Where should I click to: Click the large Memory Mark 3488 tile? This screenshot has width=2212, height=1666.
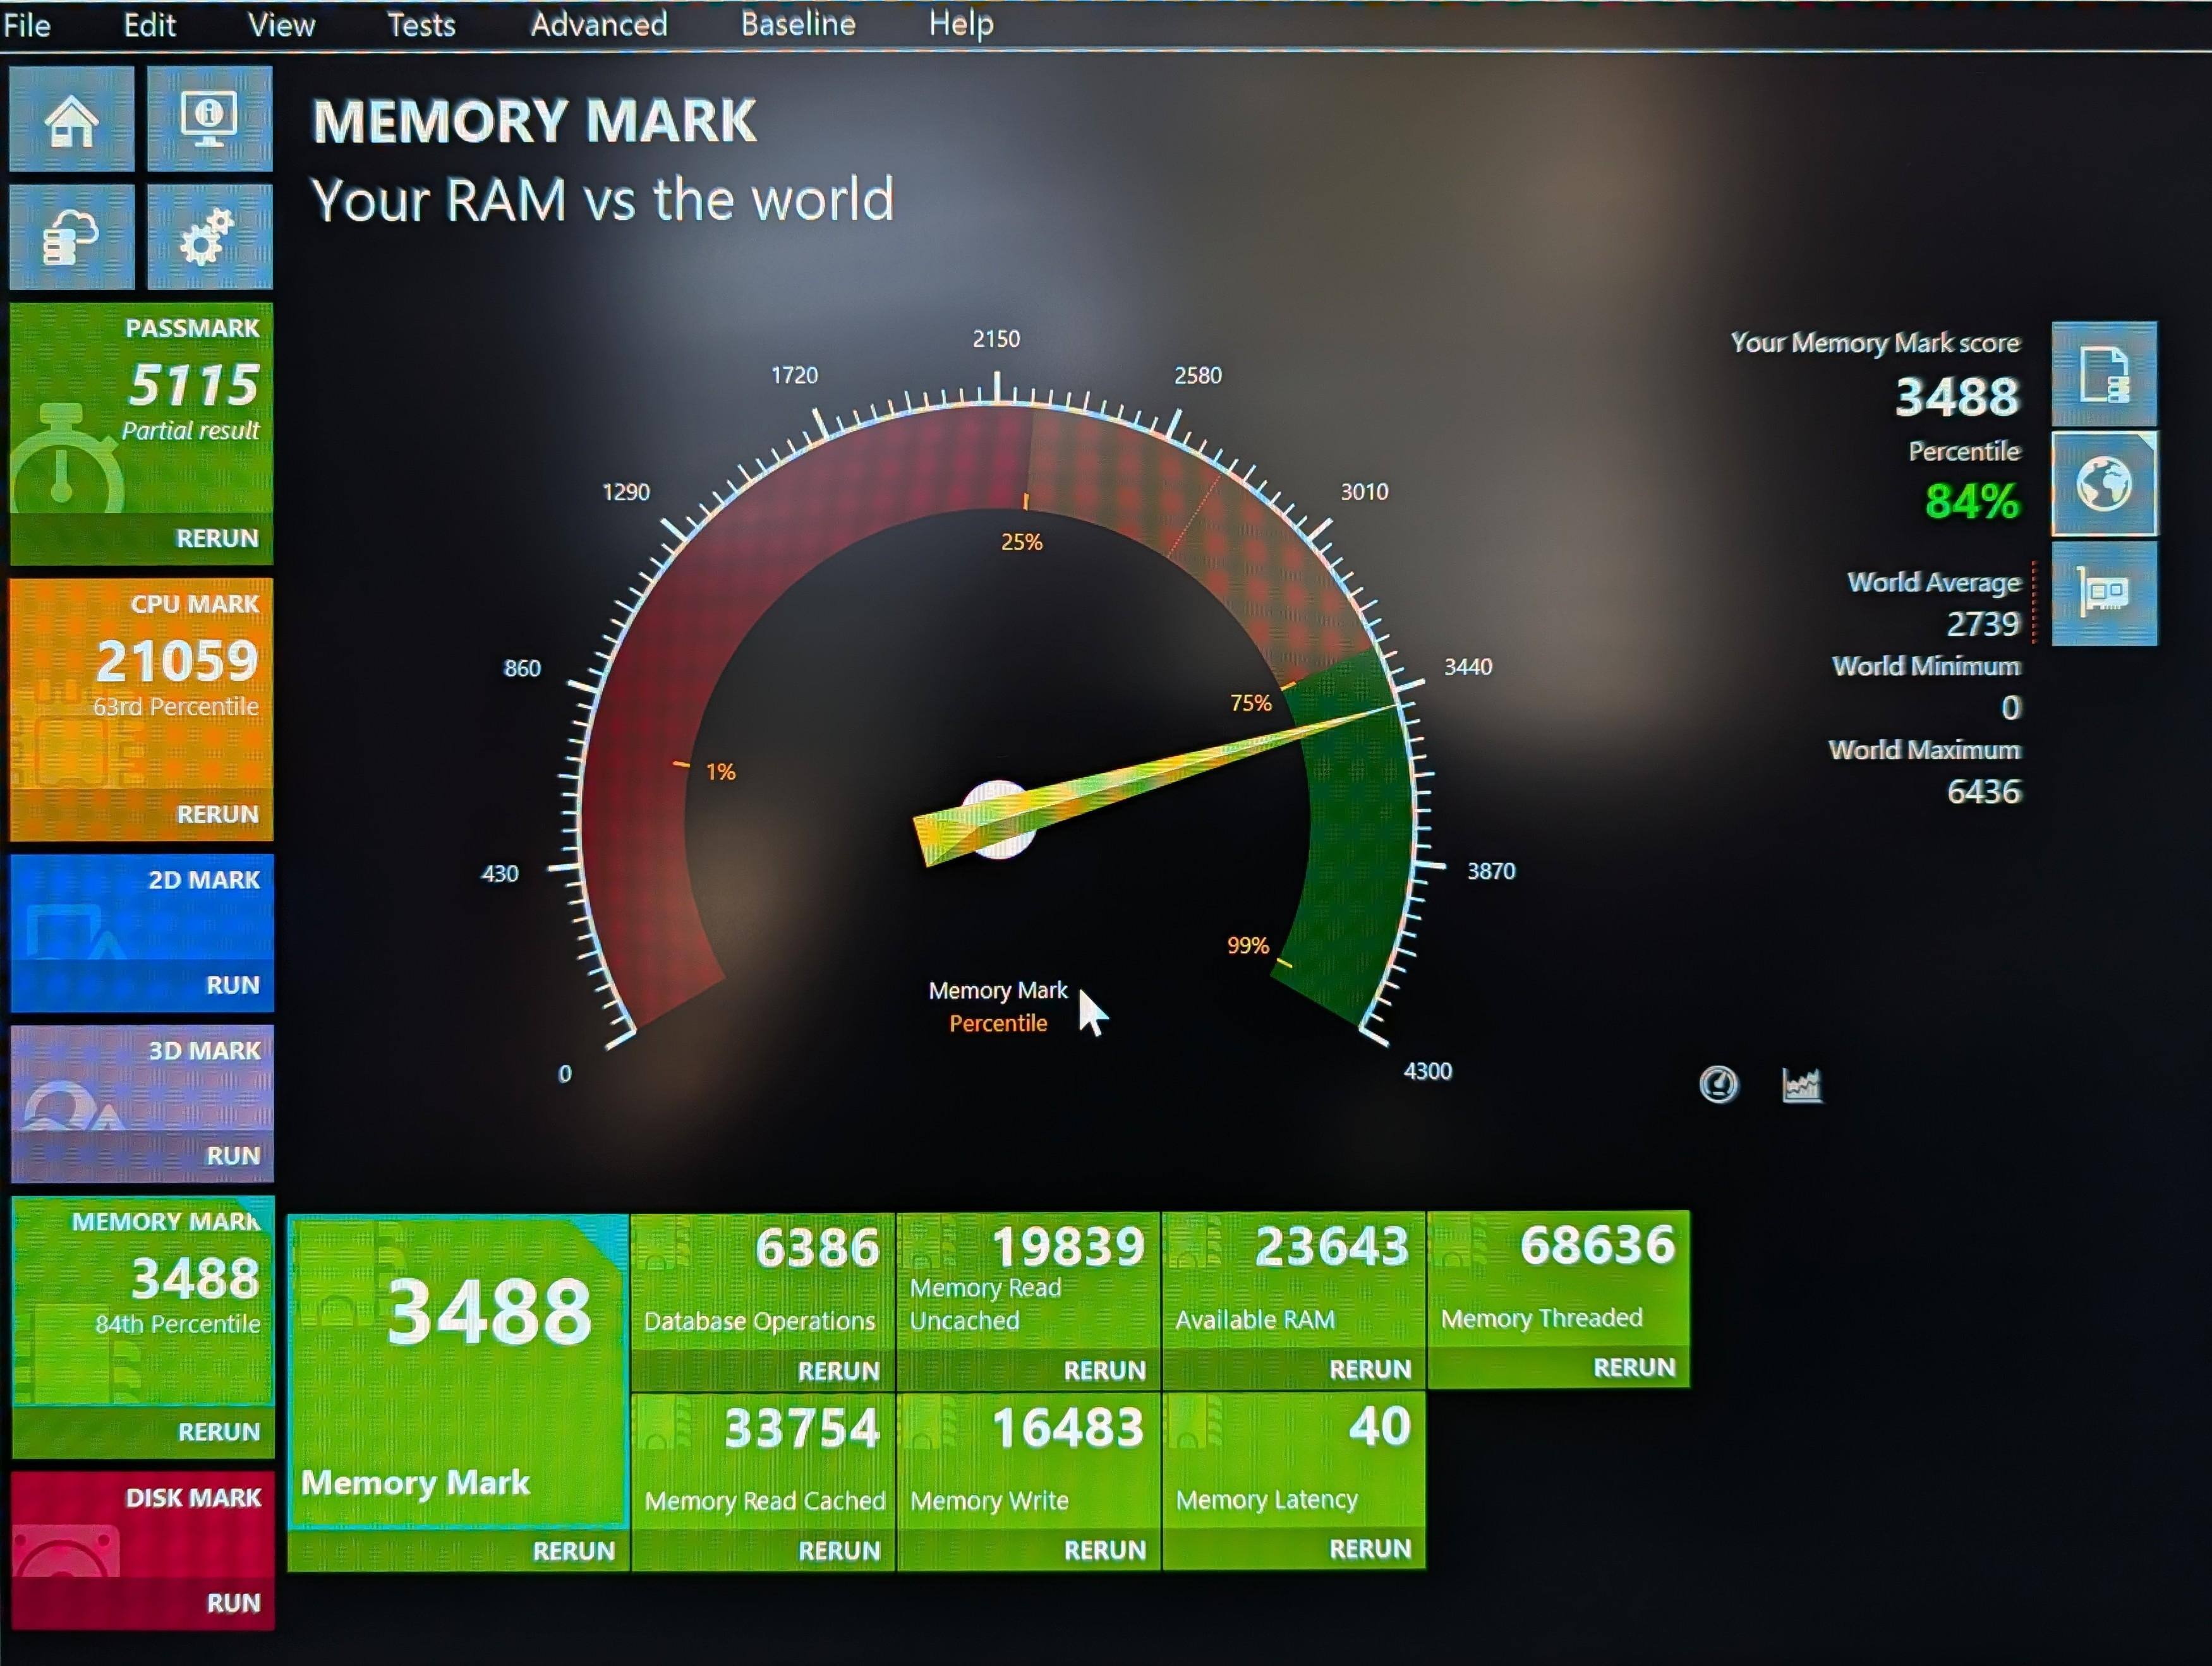458,1369
